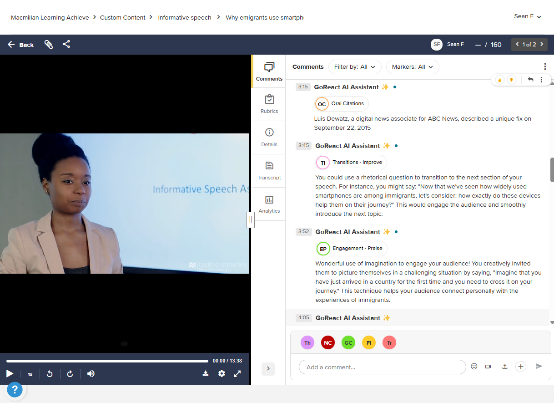
Task: Click the attachment paperclip icon
Action: pyautogui.click(x=49, y=45)
